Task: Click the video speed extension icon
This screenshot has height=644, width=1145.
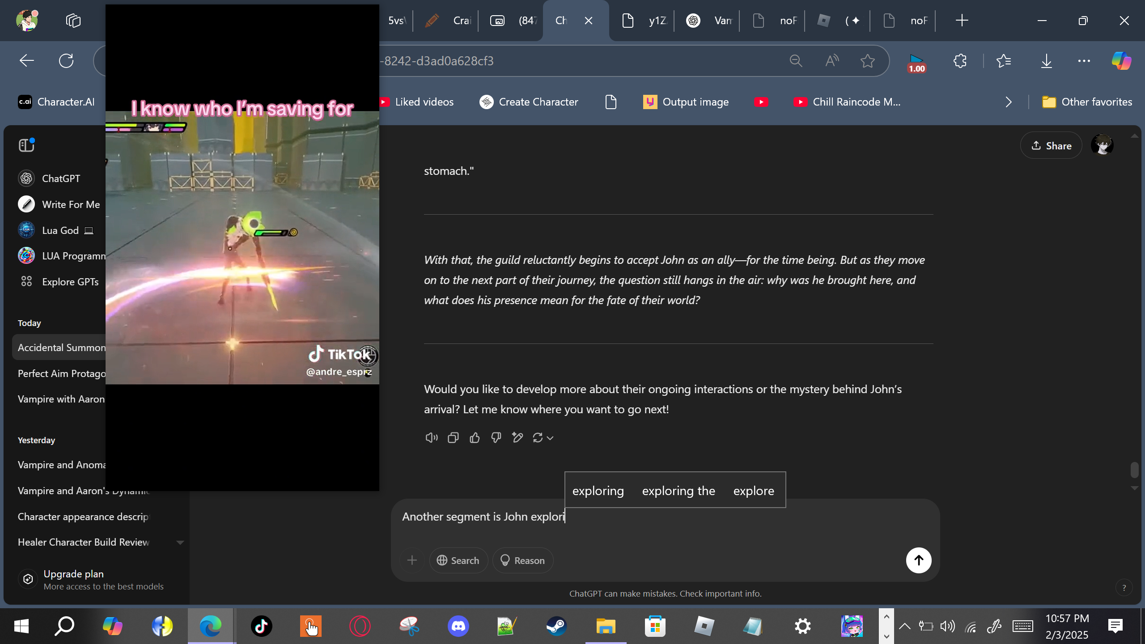Action: 916,63
